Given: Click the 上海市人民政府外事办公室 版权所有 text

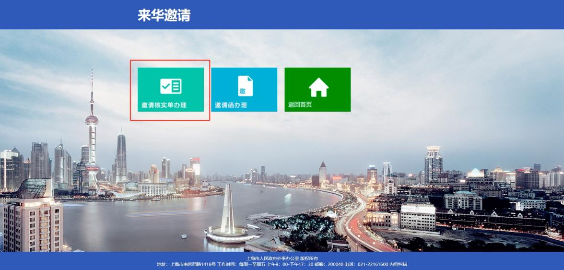Looking at the screenshot, I should pyautogui.click(x=282, y=258).
